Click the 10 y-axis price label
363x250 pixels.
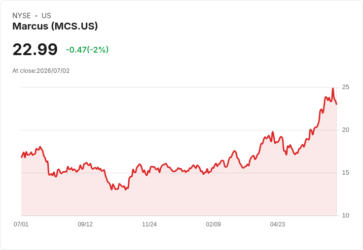(x=345, y=216)
